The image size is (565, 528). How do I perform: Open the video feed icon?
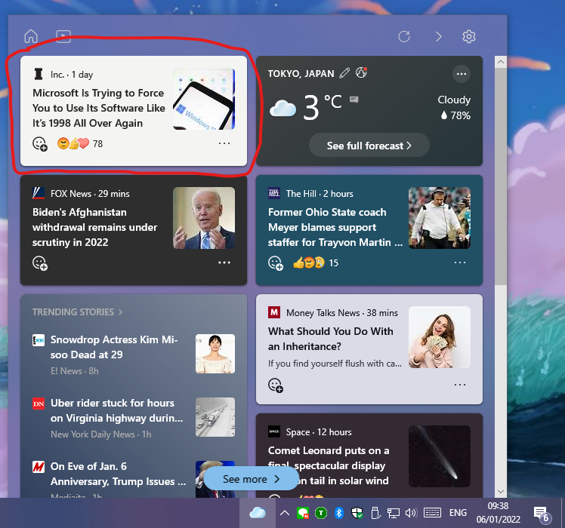[63, 36]
